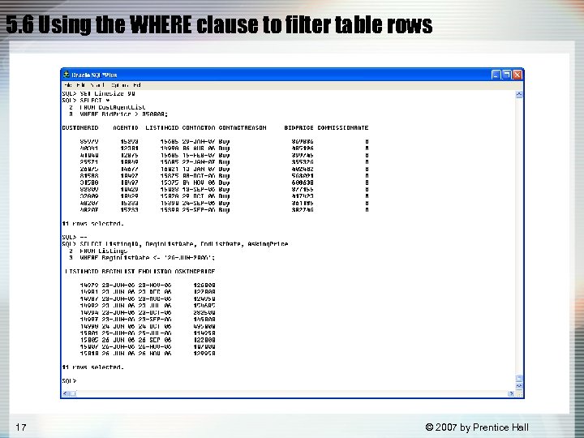Click the CUSTOMERID column header

[x=80, y=128]
